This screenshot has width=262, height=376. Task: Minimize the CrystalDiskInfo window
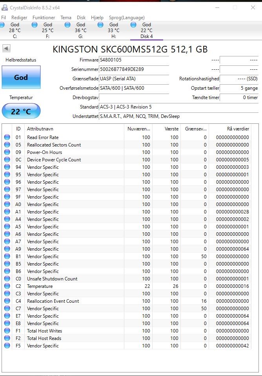coord(217,8)
